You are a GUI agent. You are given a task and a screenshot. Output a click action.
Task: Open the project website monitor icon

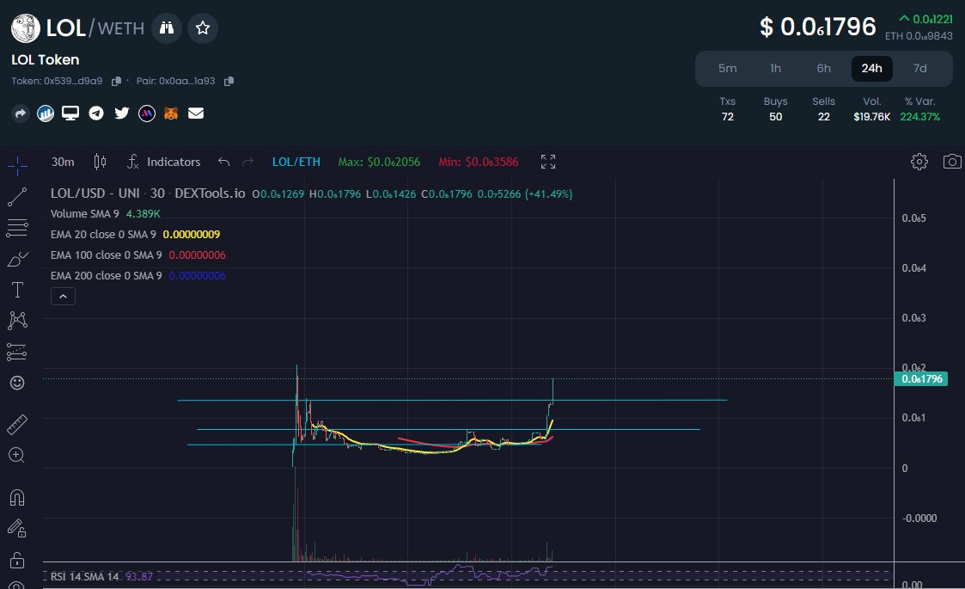click(x=70, y=114)
